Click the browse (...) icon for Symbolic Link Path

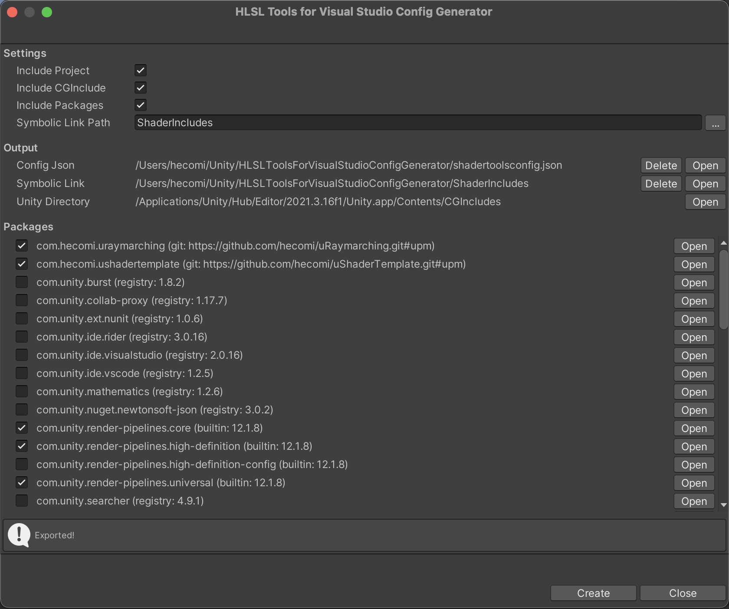tap(716, 123)
